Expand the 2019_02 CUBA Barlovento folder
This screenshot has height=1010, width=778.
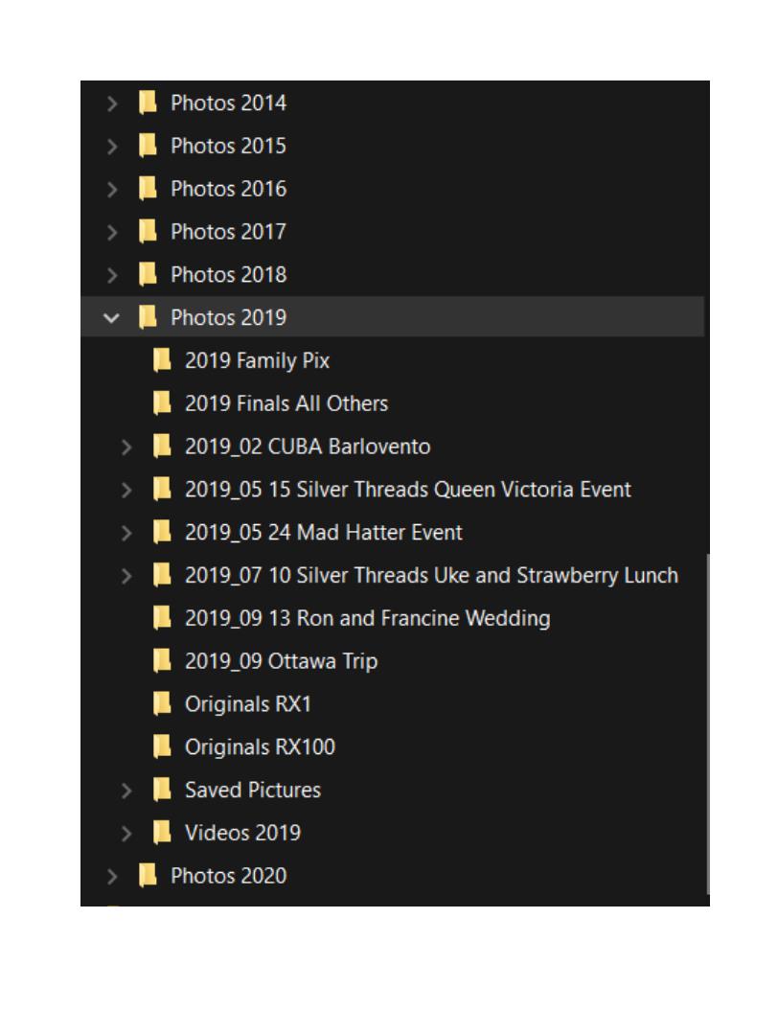[x=127, y=447]
